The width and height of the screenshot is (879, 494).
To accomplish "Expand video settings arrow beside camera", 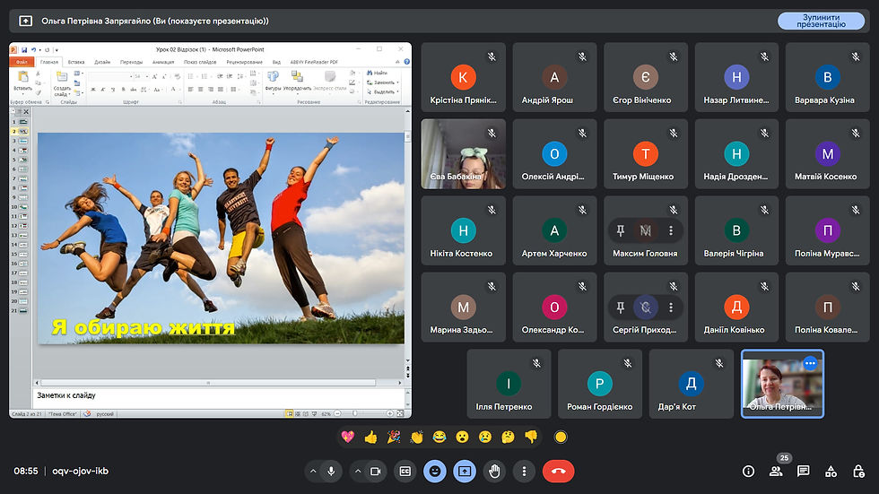I will [358, 472].
